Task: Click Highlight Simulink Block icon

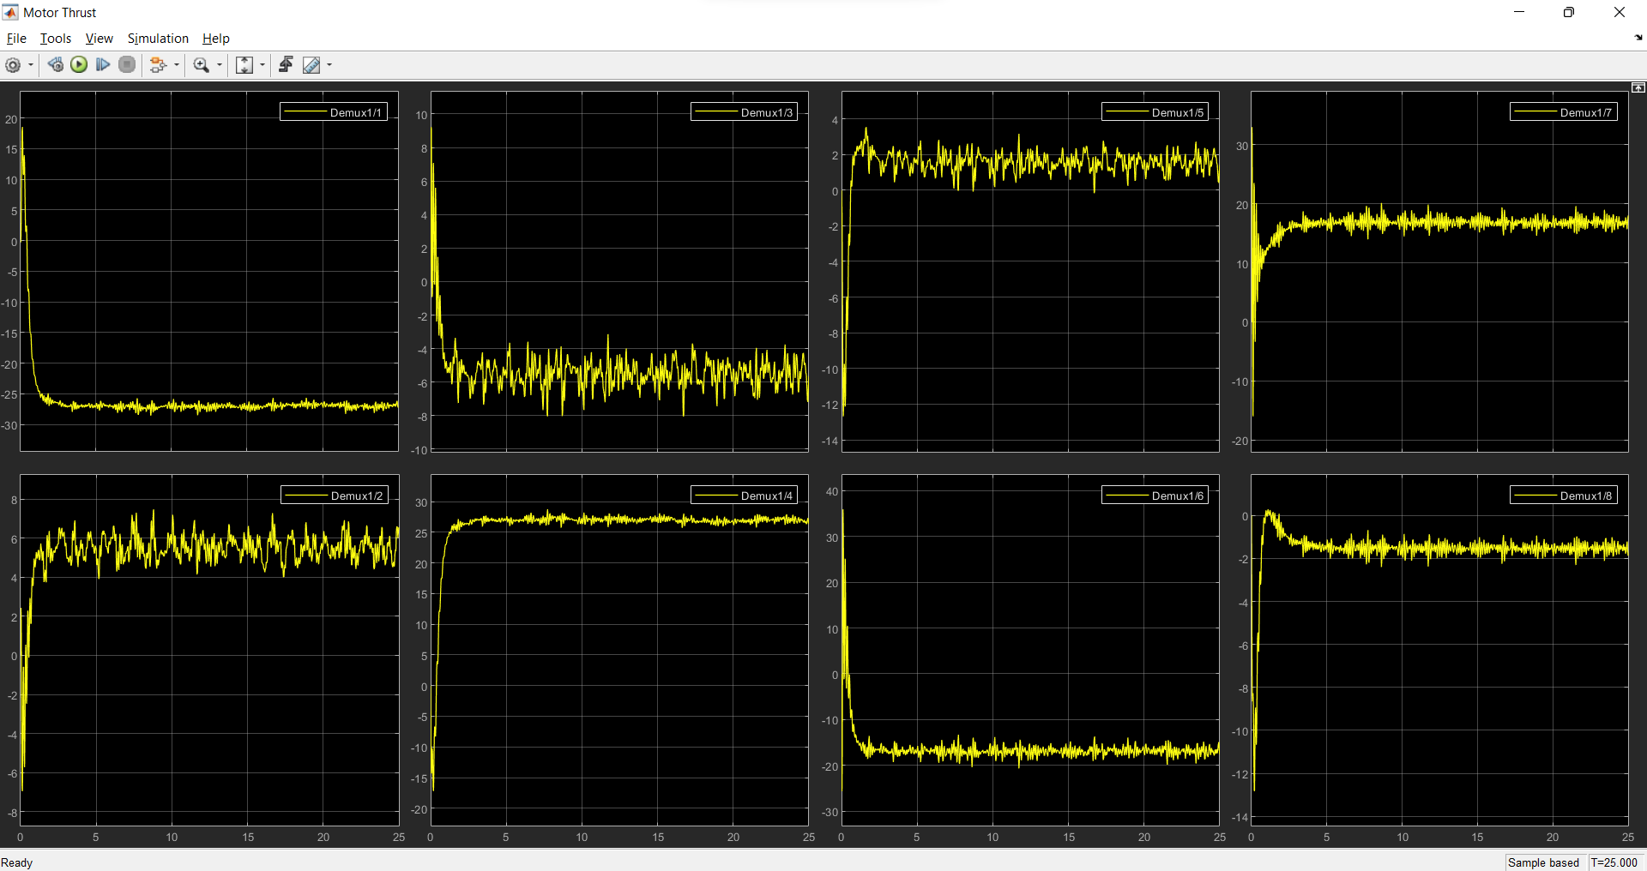Action: pos(157,65)
